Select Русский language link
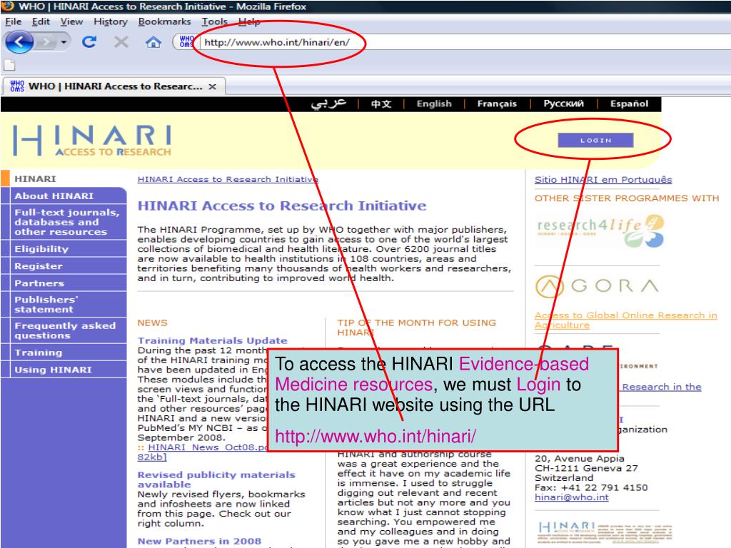This screenshot has height=548, width=731. 563,104
